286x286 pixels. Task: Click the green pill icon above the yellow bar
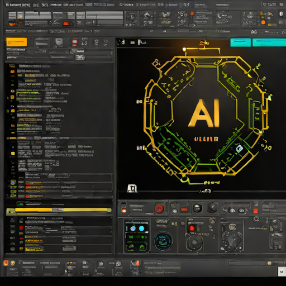20,203
